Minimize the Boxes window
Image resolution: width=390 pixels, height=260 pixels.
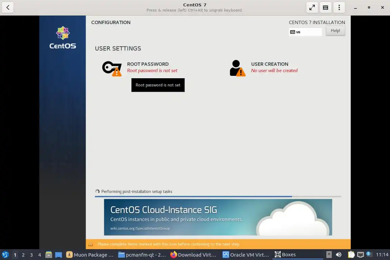pyautogui.click(x=355, y=8)
